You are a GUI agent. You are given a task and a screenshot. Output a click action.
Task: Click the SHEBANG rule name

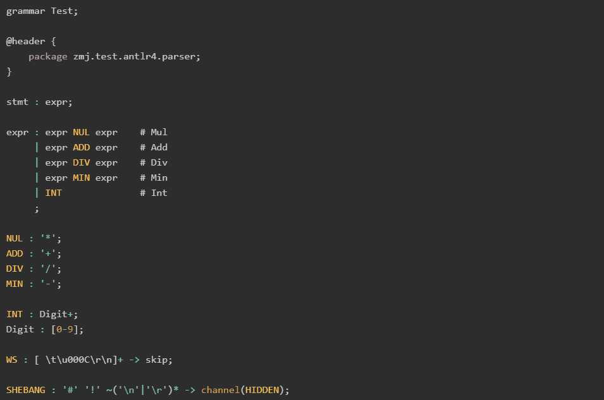click(26, 390)
